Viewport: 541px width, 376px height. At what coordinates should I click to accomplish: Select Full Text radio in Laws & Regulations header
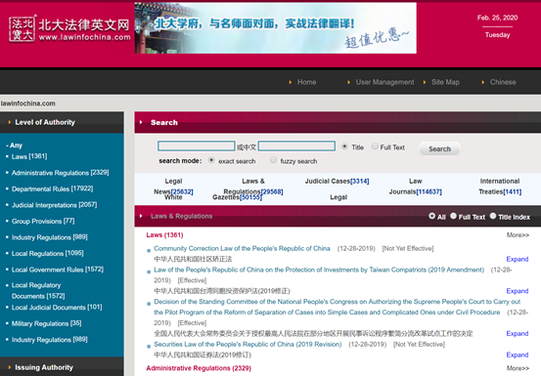(x=453, y=216)
